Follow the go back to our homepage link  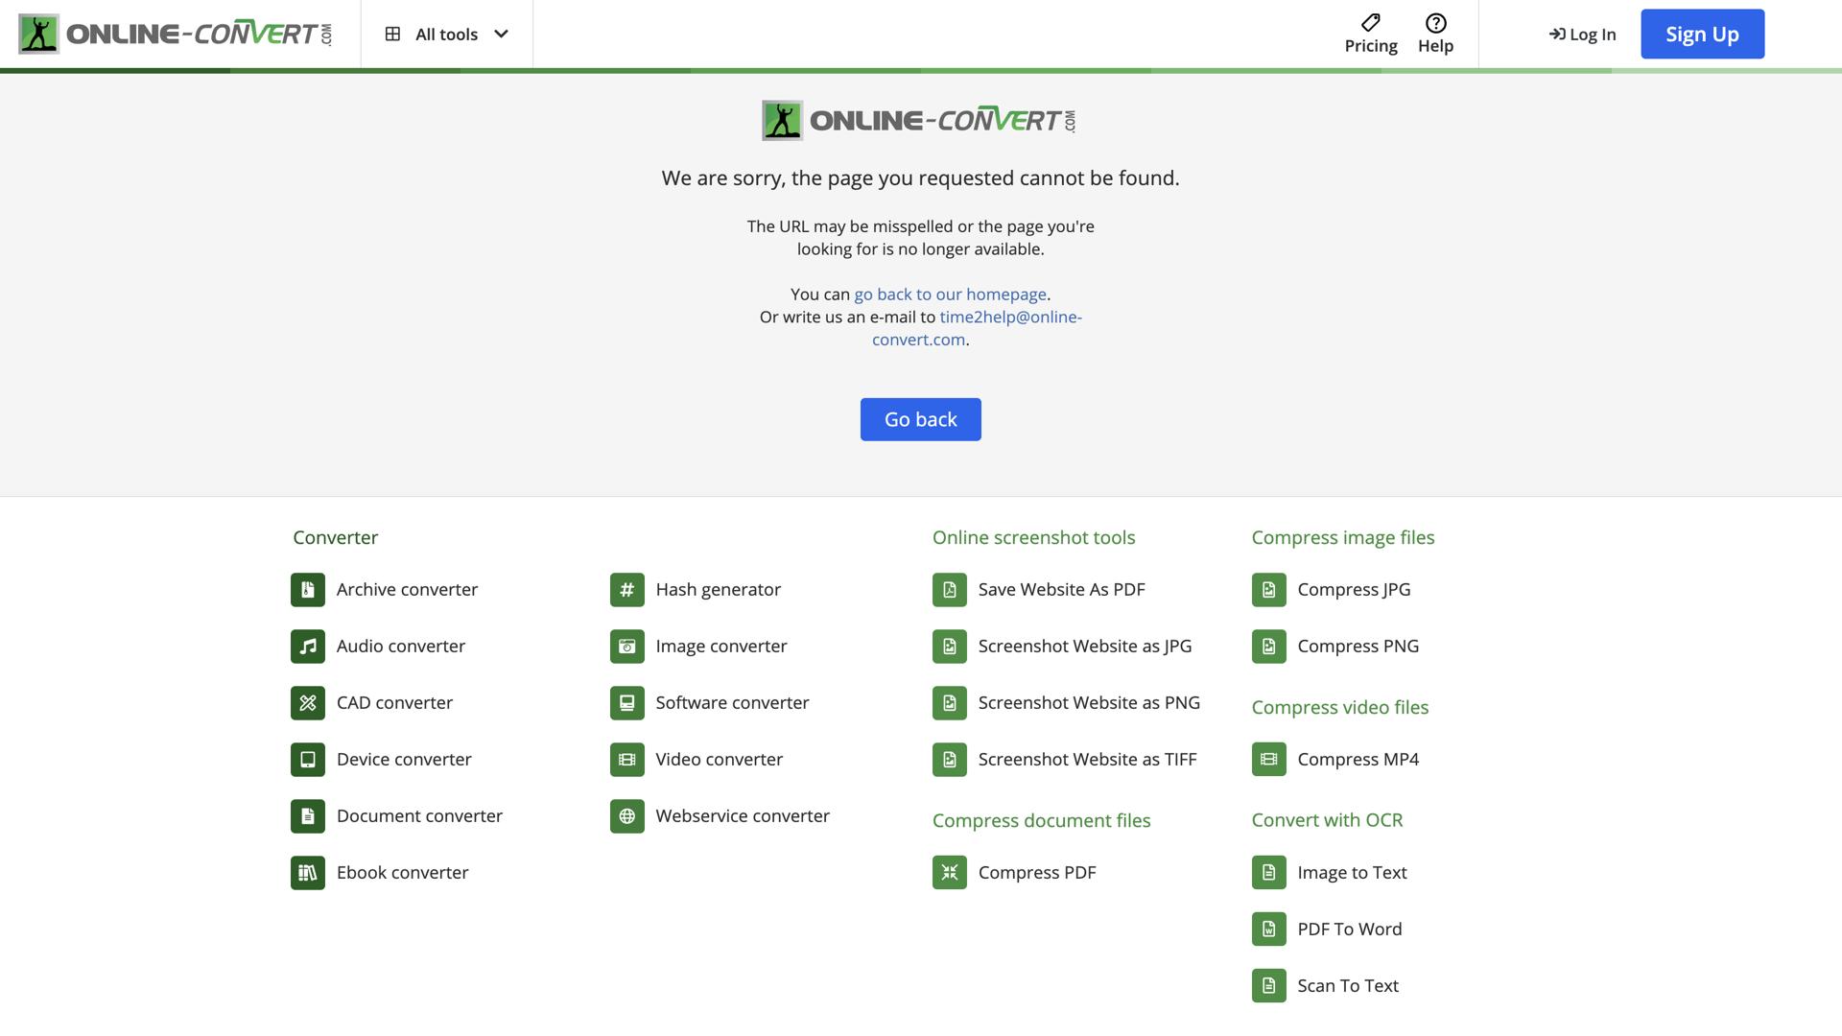(x=950, y=294)
